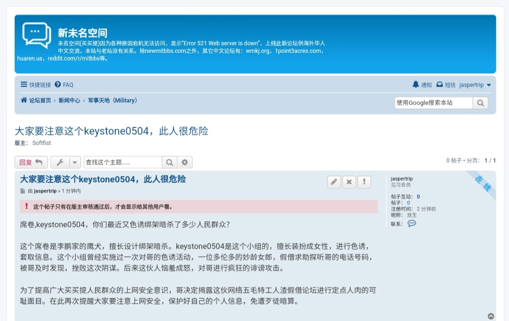Viewport: 509px width, 321px height.
Task: Click the 见习会员 rank text
Action: [x=401, y=185]
